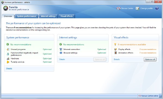Click the 9 recommendations available text

pyautogui.click(x=132, y=44)
